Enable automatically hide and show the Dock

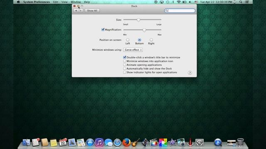click(x=125, y=69)
